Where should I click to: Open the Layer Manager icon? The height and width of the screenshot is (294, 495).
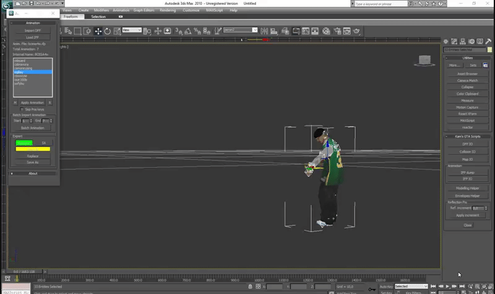pyautogui.click(x=285, y=31)
